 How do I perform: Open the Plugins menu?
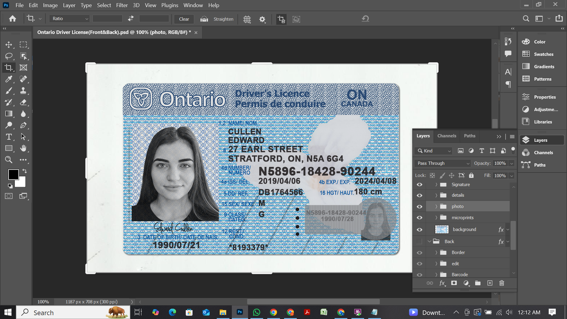[170, 5]
